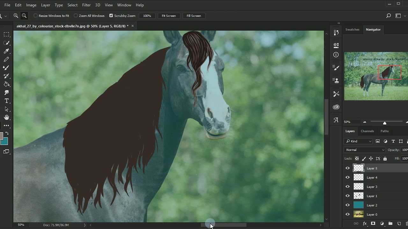Open the adjustment layer menu
Viewport: 408px width, 229px height.
382,224
